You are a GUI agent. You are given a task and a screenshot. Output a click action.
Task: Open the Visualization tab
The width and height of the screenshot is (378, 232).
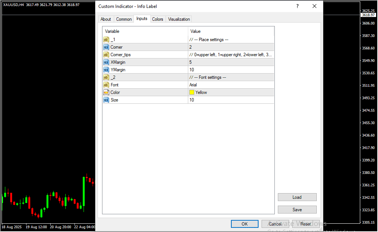[179, 19]
